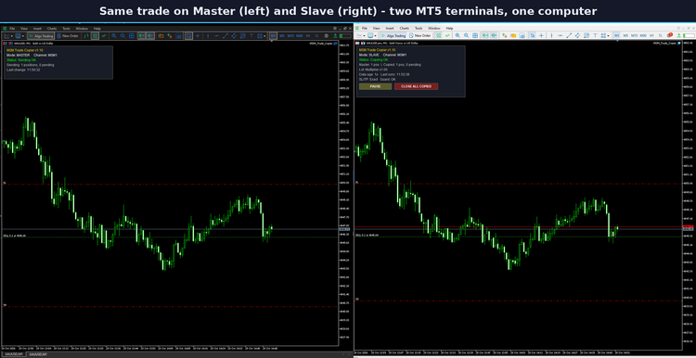The width and height of the screenshot is (696, 358).
Task: Select crosshair tool in Slave toolbar
Action: tap(542, 35)
